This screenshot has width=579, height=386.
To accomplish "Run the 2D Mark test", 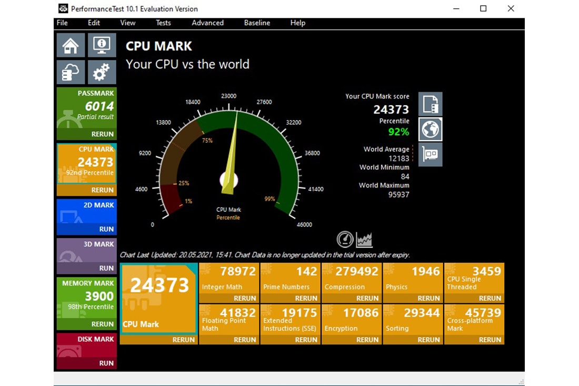I will (106, 229).
